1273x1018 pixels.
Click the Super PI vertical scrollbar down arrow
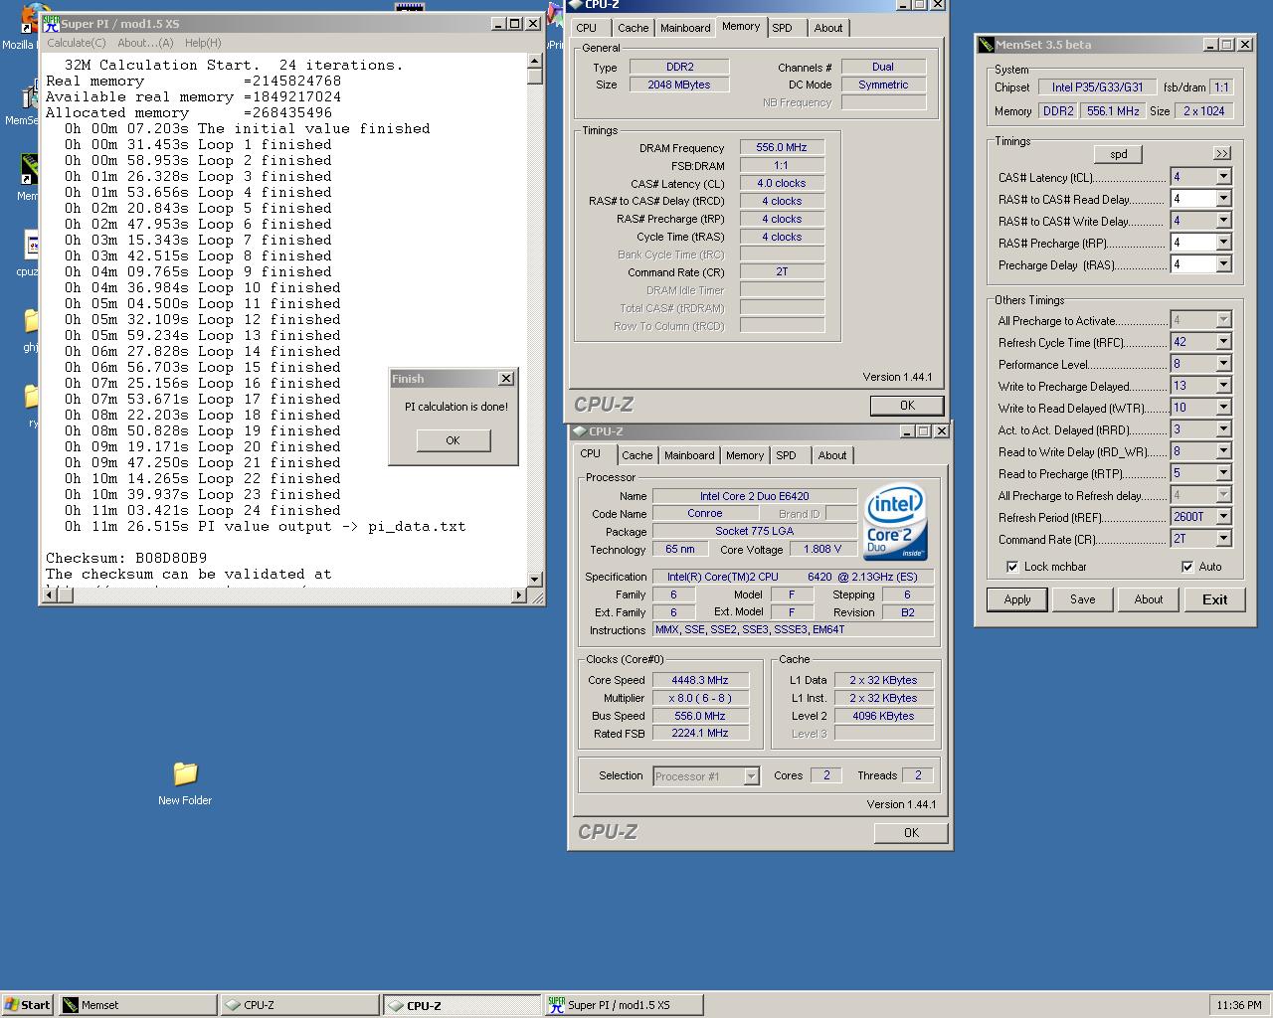coord(534,579)
